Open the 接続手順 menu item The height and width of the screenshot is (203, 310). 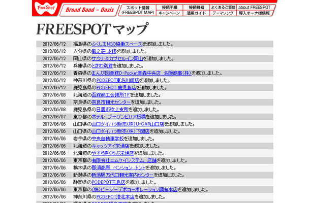point(169,7)
